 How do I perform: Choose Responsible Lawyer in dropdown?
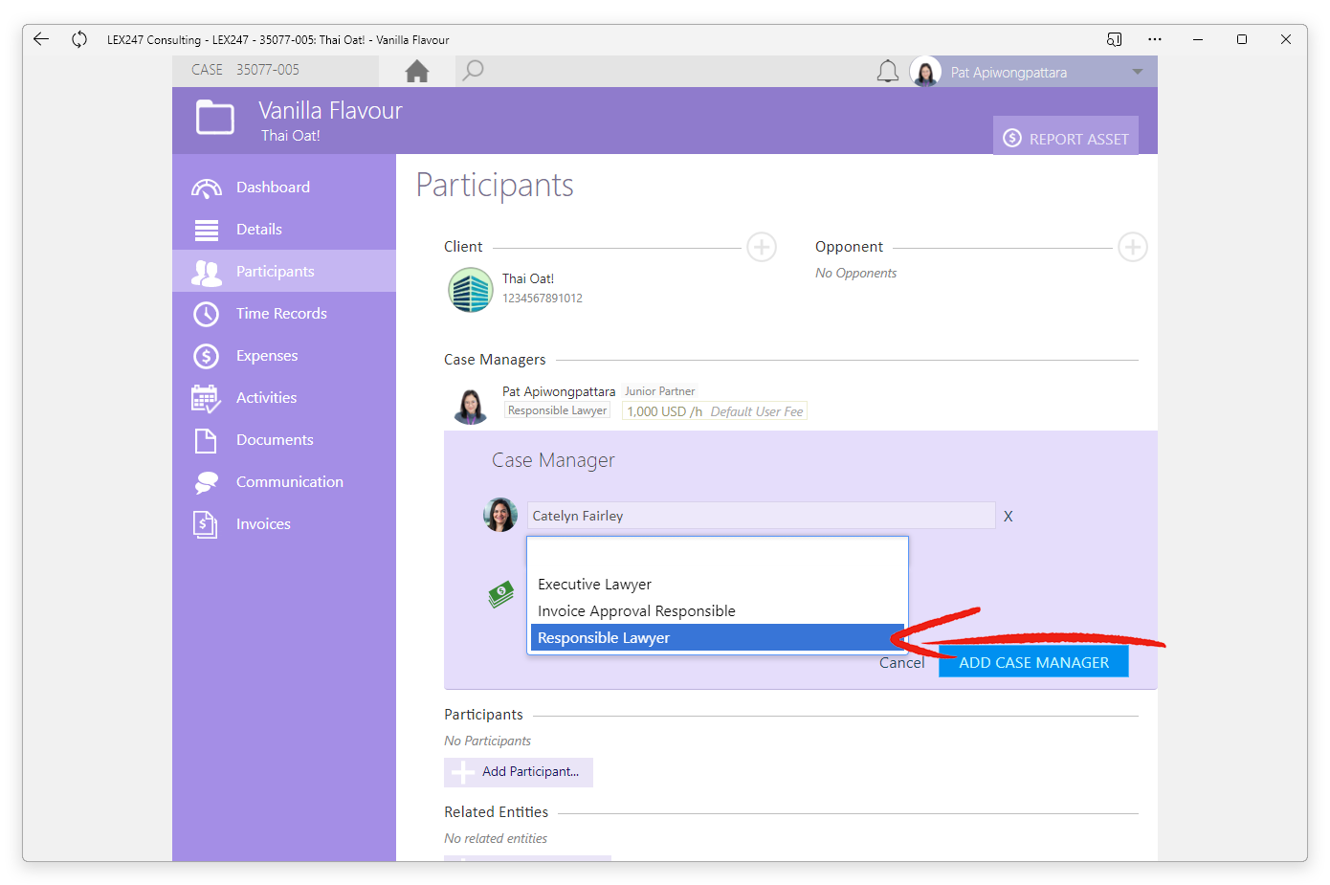pos(718,638)
